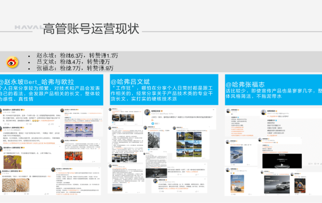Click the Weibo logo icon
The image size is (322, 203).
point(12,62)
